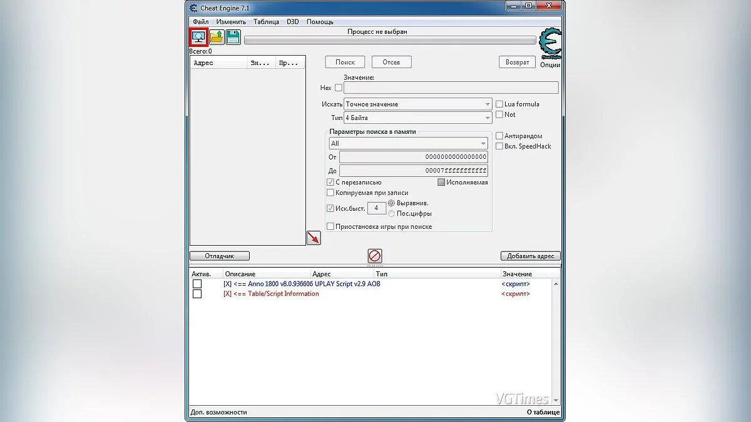Image resolution: width=751 pixels, height=422 pixels.
Task: Open the process selection icon
Action: [199, 37]
